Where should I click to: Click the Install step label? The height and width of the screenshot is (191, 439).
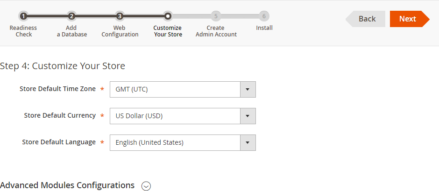point(264,28)
